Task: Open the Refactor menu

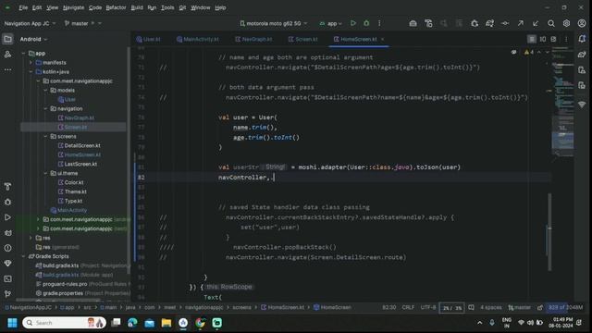Action: click(x=116, y=7)
